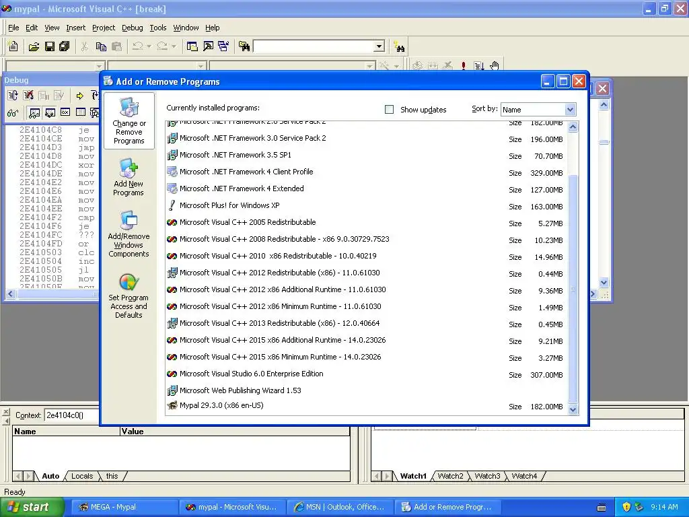689x517 pixels.
Task: Open the Window List icon
Action: coord(223,46)
